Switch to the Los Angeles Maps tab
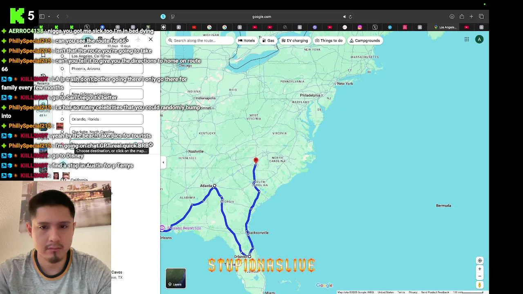The height and width of the screenshot is (294, 523). click(445, 27)
